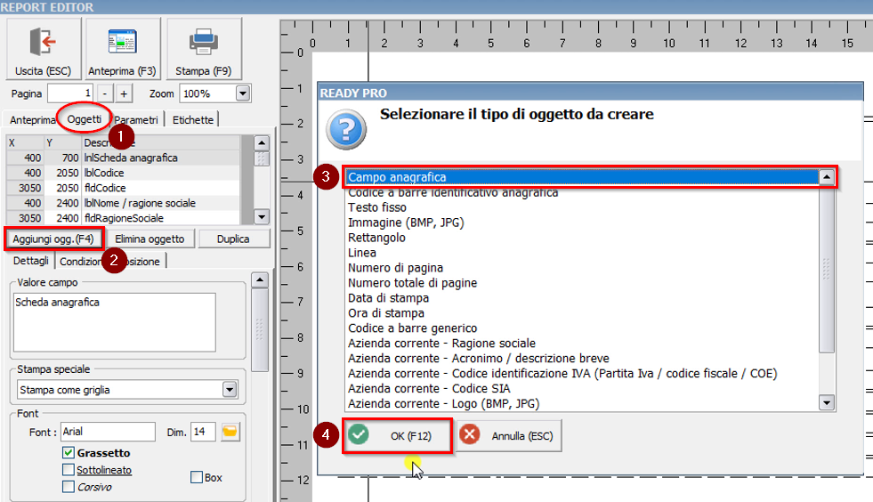Expand the Stampa speciale dropdown
Image resolution: width=873 pixels, height=502 pixels.
click(230, 390)
